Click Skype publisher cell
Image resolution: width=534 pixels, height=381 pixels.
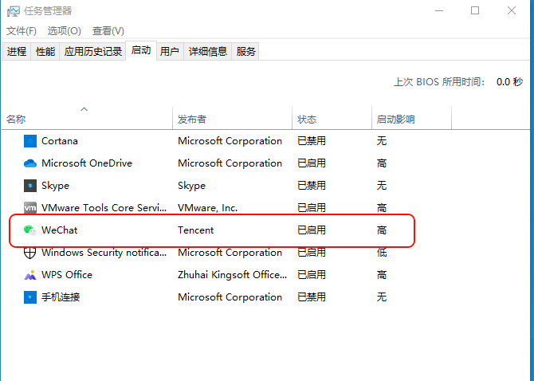coord(191,186)
